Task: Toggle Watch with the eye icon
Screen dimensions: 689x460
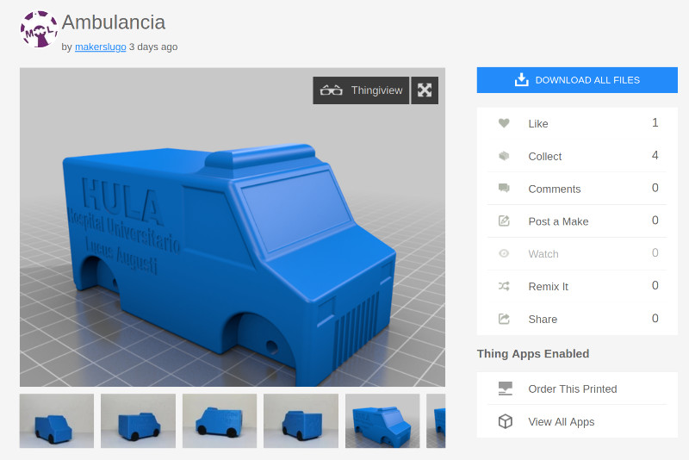Action: [x=504, y=254]
